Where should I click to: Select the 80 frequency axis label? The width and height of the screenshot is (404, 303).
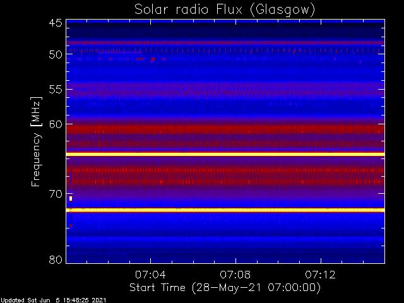coord(56,259)
